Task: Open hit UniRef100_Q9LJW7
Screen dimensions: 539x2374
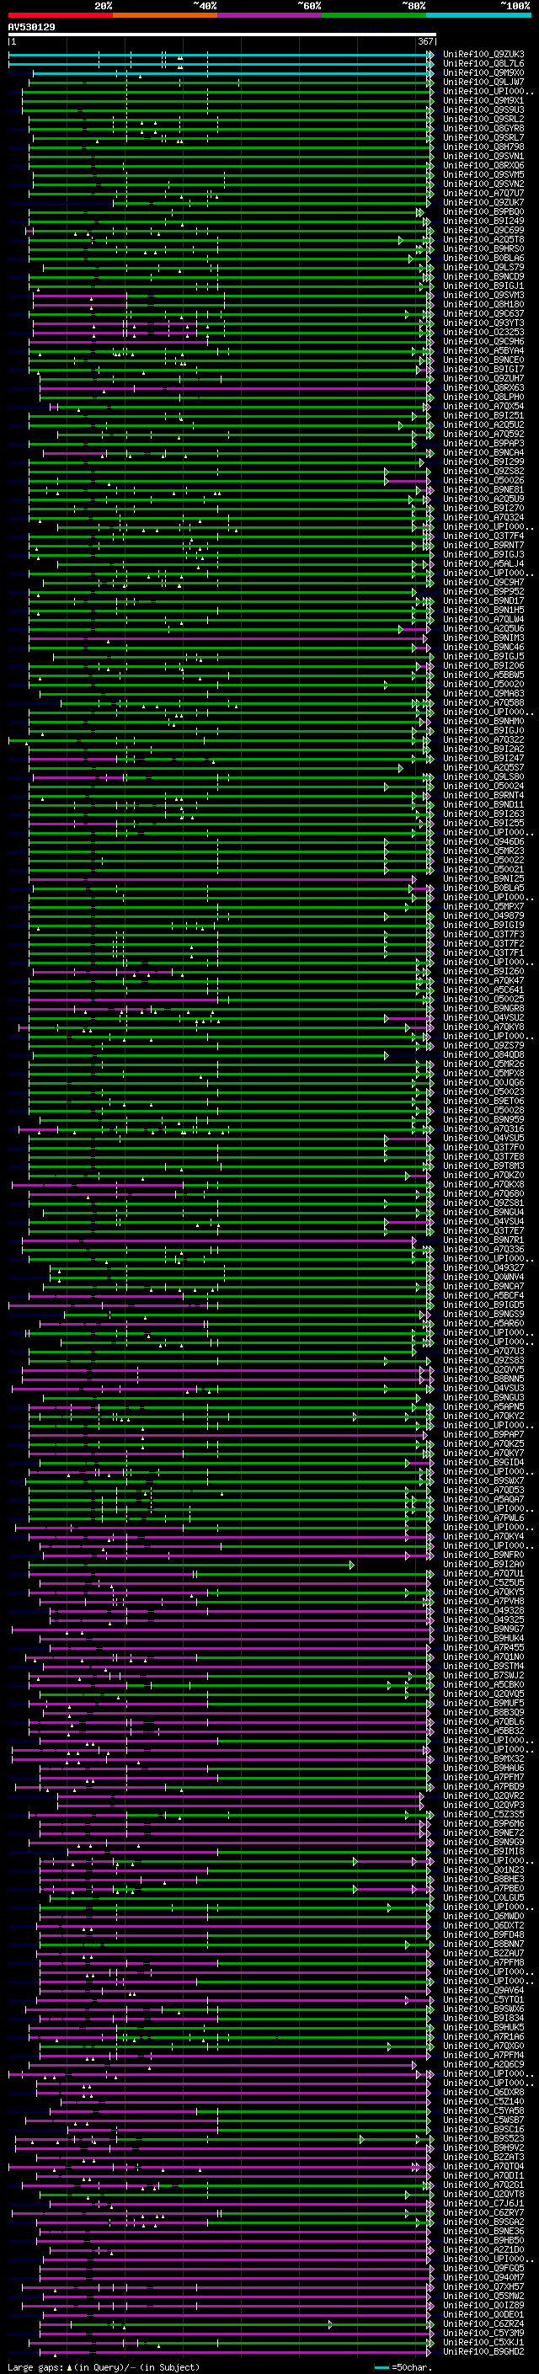Action: click(x=483, y=82)
